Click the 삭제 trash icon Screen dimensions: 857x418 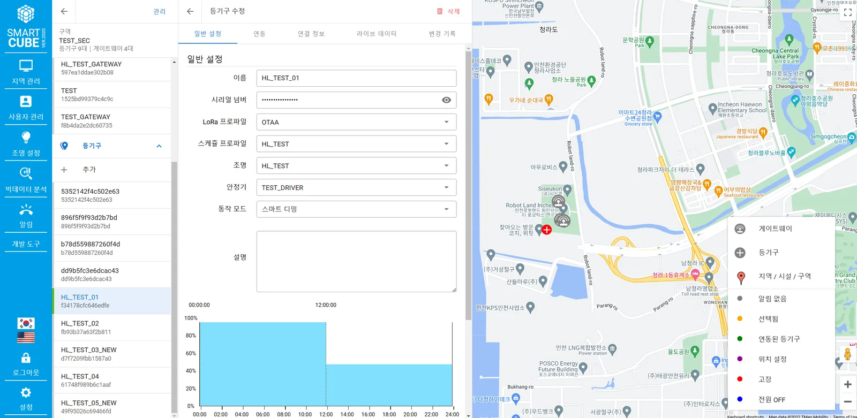pos(440,11)
